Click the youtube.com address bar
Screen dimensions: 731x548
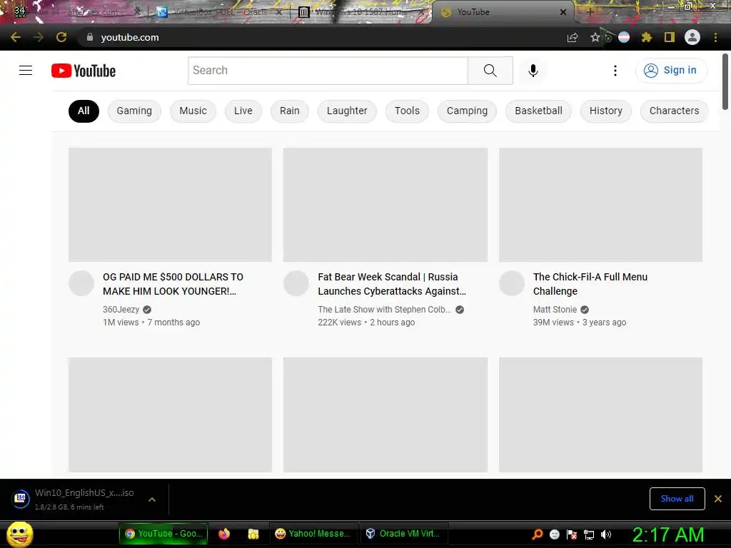click(322, 37)
